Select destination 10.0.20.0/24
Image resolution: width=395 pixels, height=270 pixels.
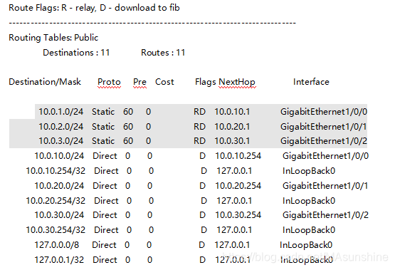click(59, 186)
